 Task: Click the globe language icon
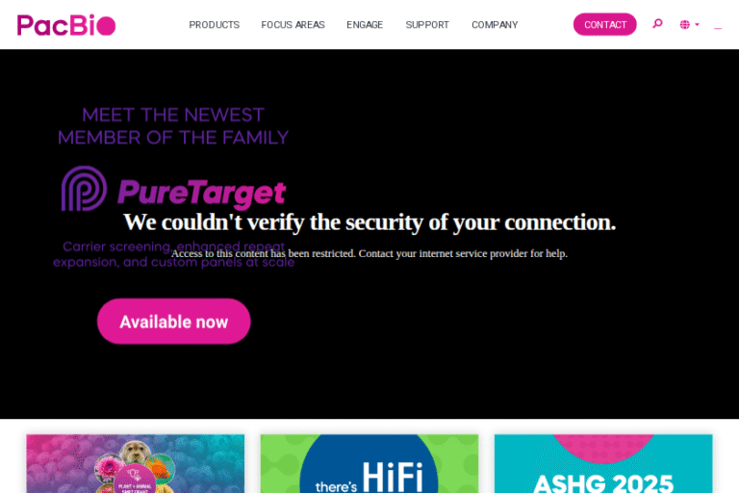(685, 24)
